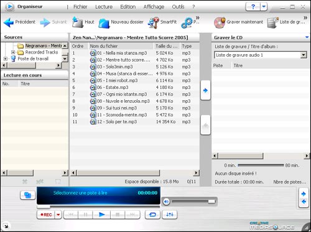Open the Affichage menu
The height and width of the screenshot is (232, 311).
tap(154, 7)
